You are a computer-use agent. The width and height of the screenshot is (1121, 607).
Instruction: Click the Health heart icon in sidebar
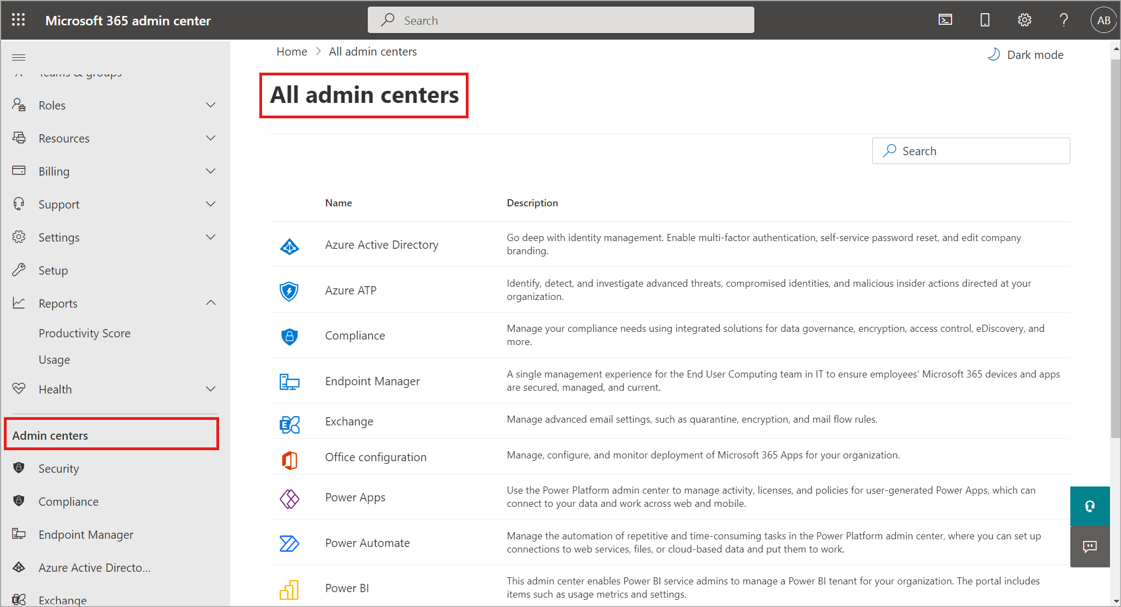[19, 389]
